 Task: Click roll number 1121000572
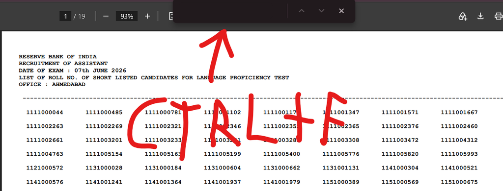(x=45, y=168)
